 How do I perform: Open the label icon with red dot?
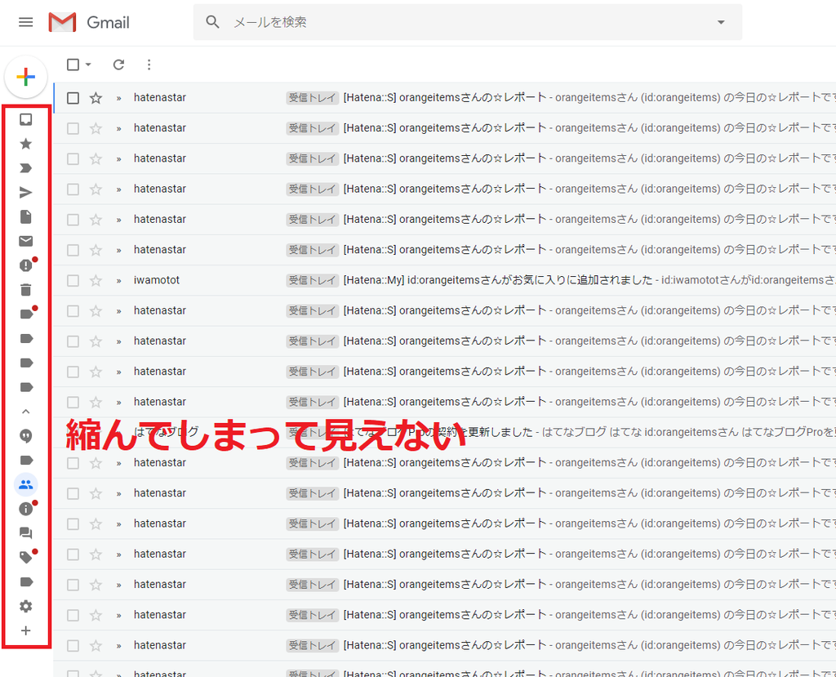[27, 314]
